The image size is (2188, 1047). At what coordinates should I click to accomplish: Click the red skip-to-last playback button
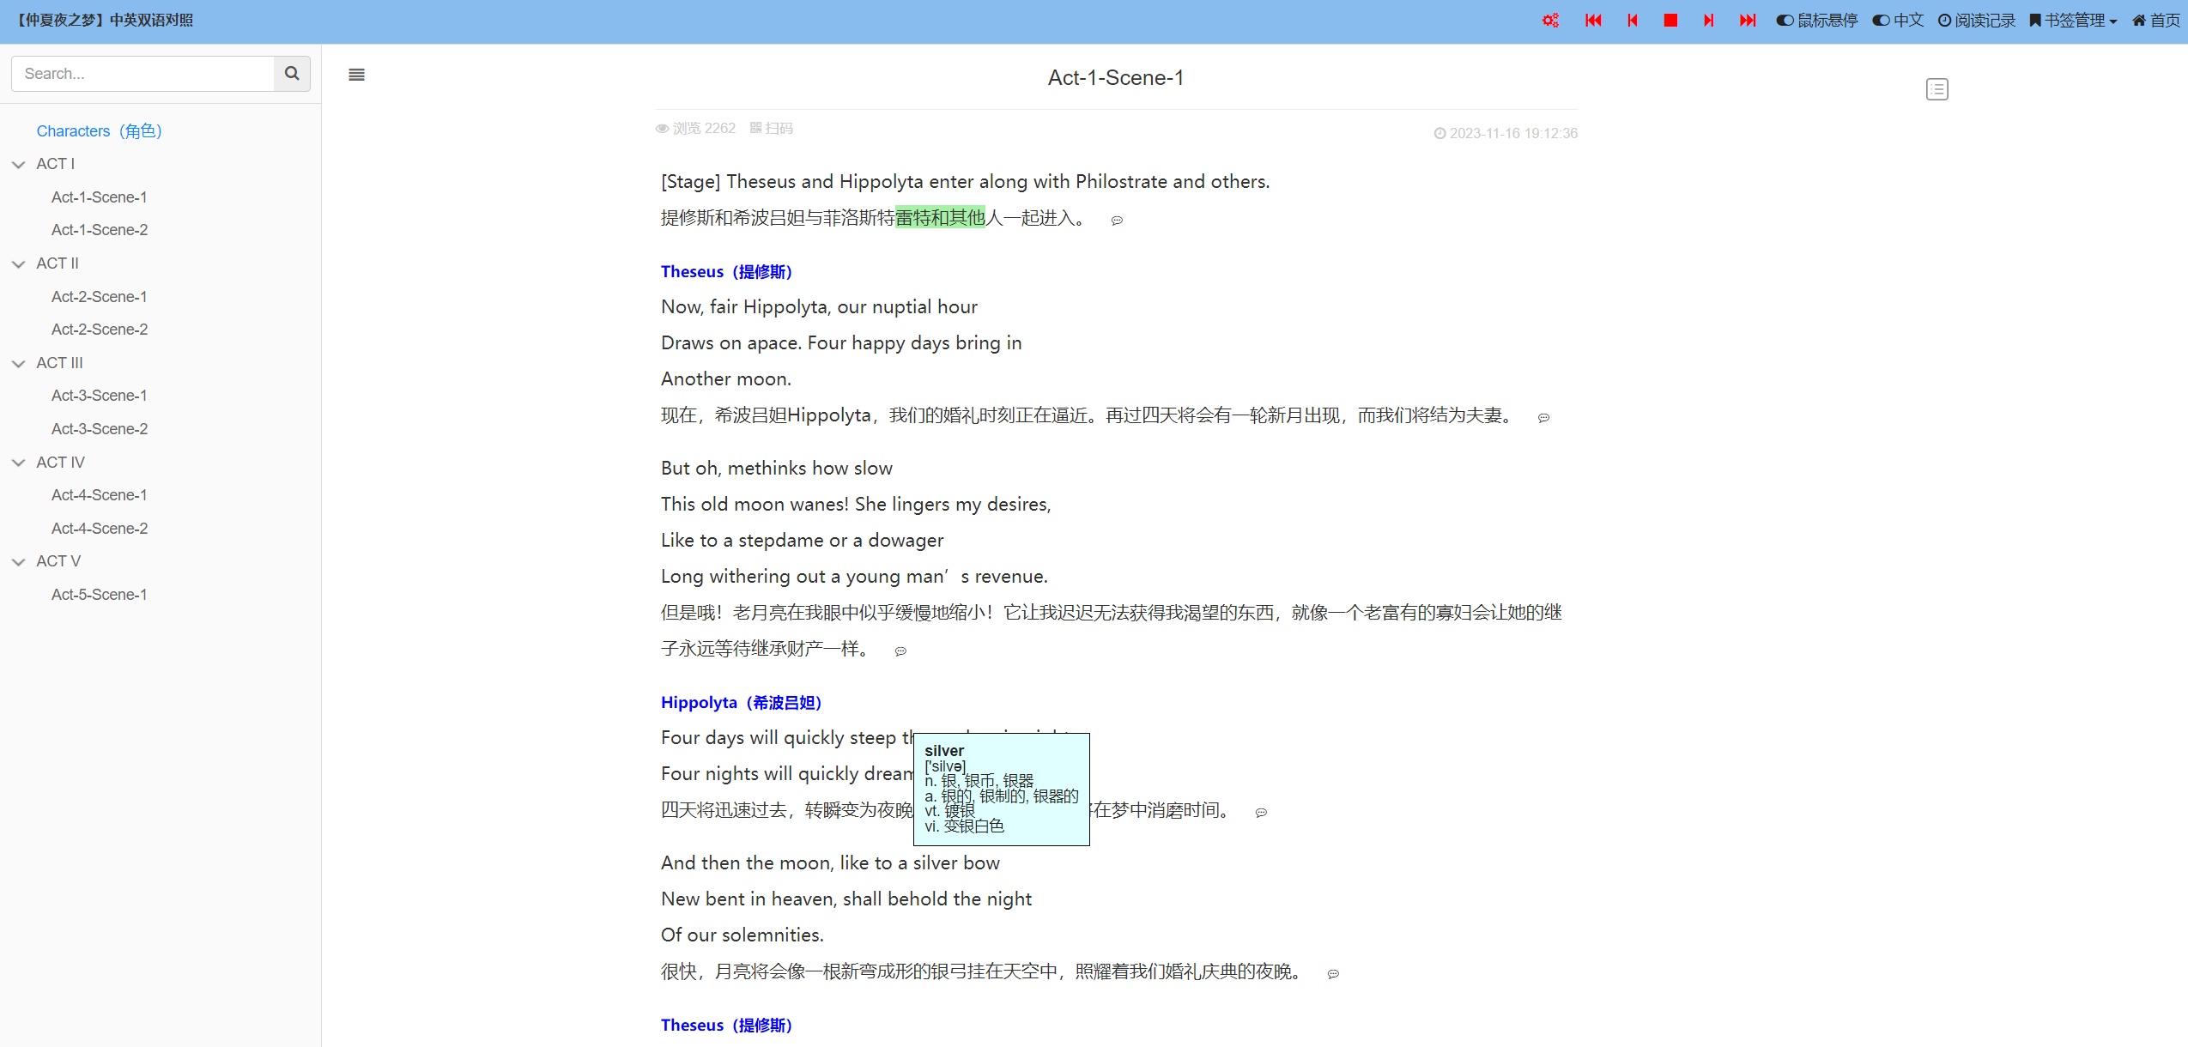1748,20
